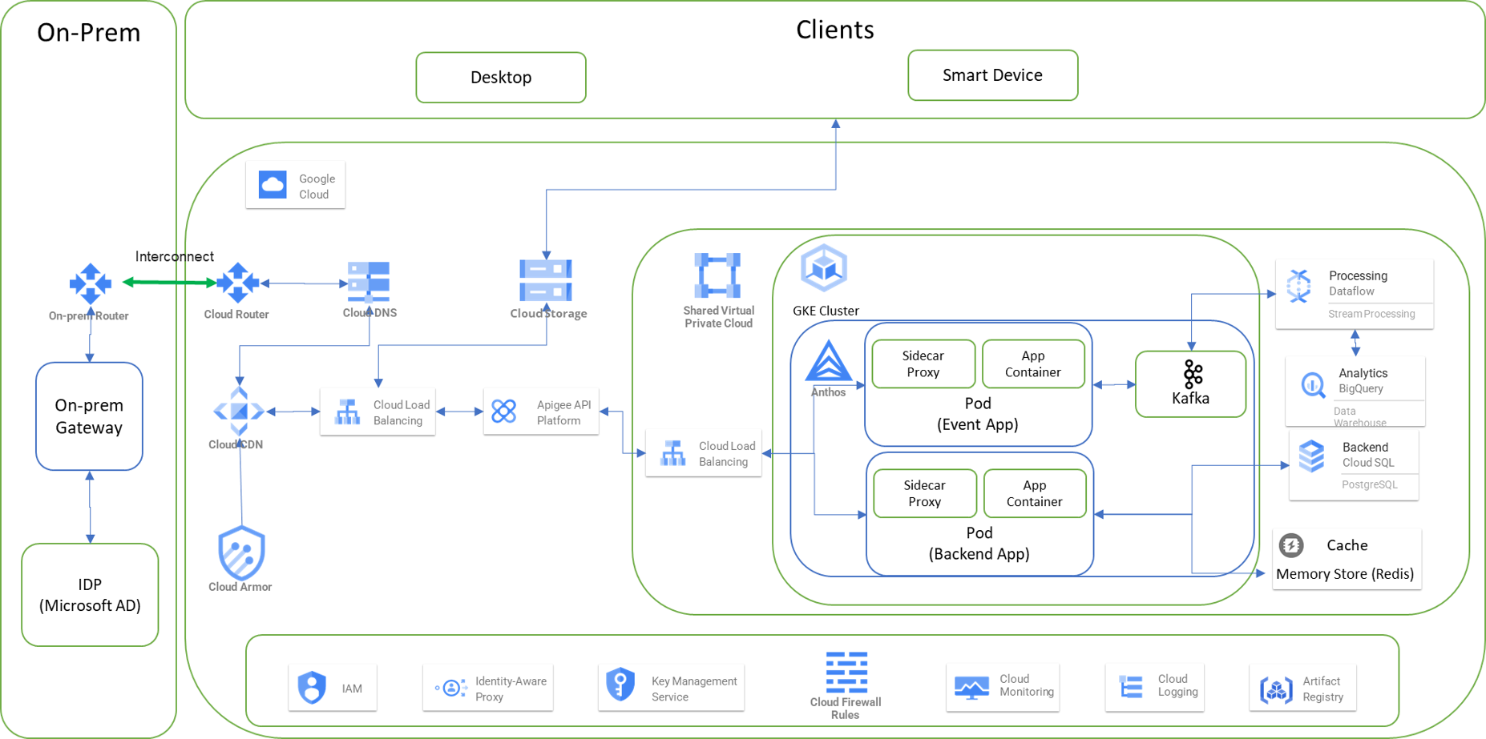
Task: Click the Dataflow processing icon
Action: (x=1298, y=286)
